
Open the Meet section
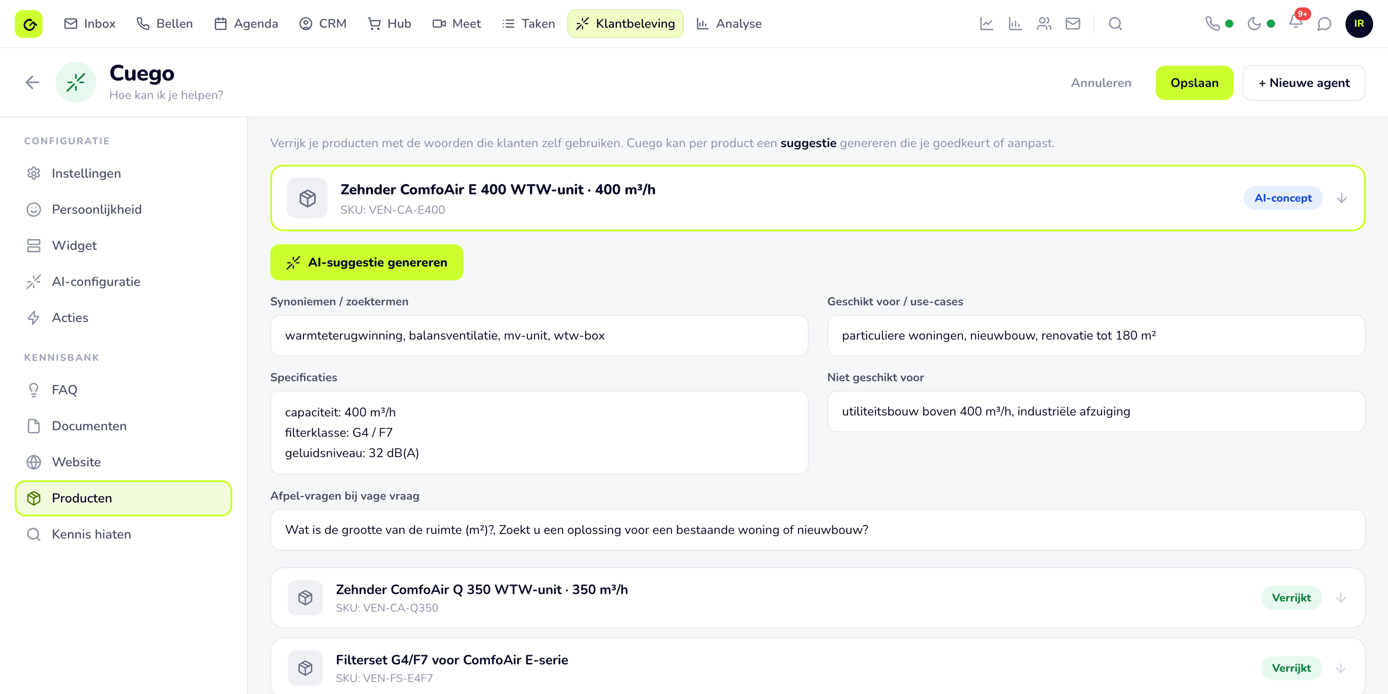coord(456,24)
